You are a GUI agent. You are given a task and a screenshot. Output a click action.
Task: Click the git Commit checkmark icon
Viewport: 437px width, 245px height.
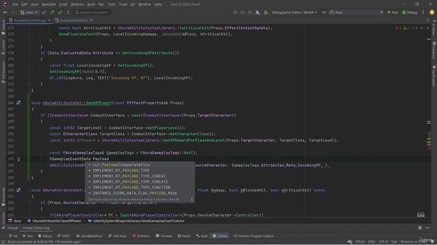(60, 12)
